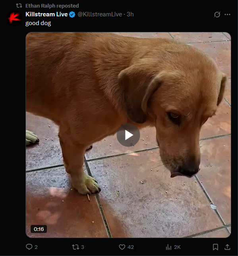The width and height of the screenshot is (238, 256).
Task: Click the good dog tweet text
Action: pyautogui.click(x=38, y=23)
